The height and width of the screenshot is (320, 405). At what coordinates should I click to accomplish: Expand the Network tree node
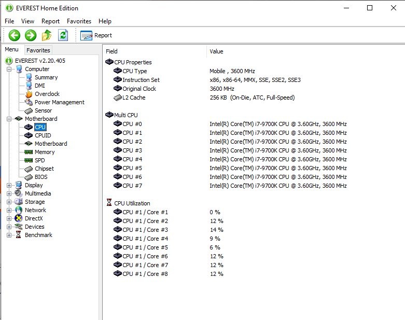click(9, 210)
